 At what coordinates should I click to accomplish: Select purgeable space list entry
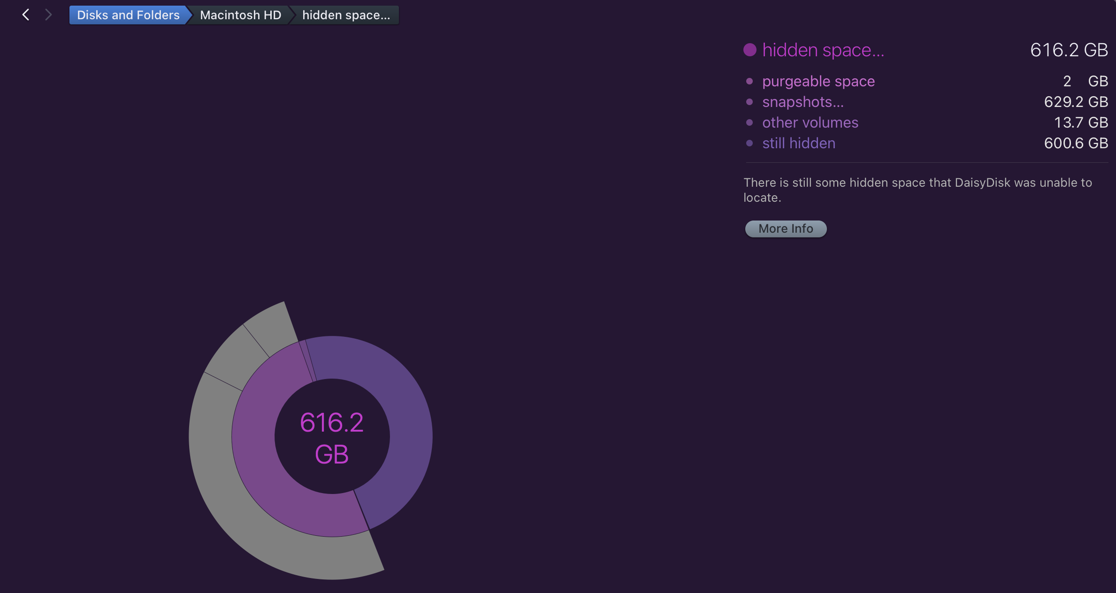pos(818,81)
